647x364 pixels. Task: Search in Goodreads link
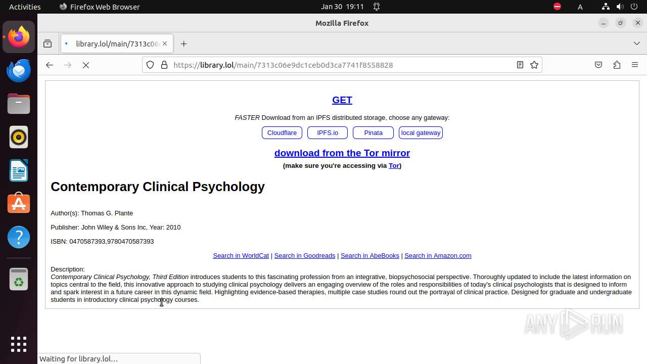coord(305,256)
